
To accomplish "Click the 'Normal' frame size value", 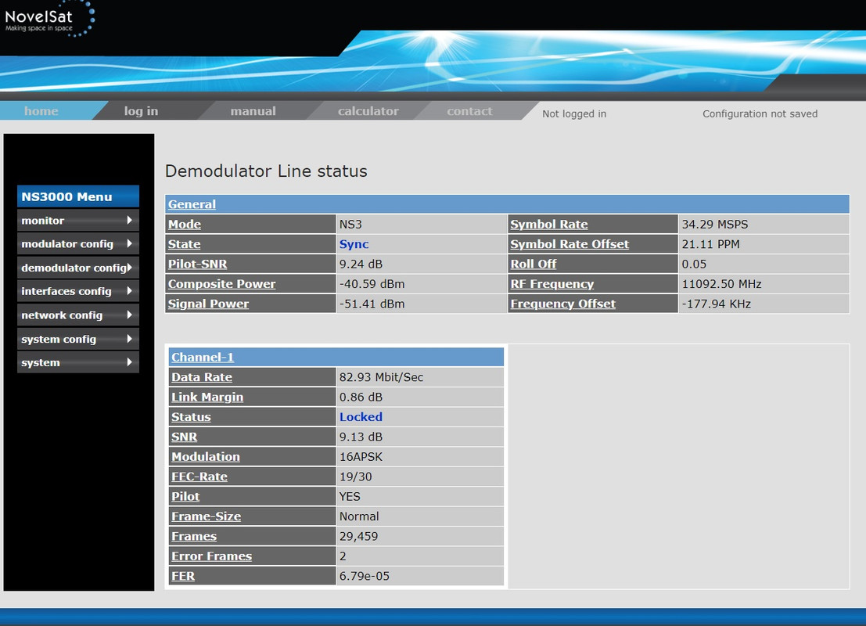I will 359,516.
